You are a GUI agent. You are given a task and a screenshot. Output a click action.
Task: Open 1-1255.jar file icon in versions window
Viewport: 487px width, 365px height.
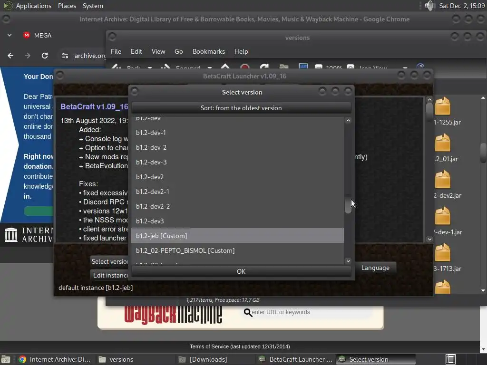443,106
